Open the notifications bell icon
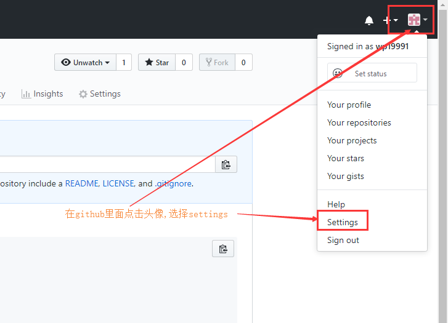Screen dimensions: 448x323 (x=369, y=20)
